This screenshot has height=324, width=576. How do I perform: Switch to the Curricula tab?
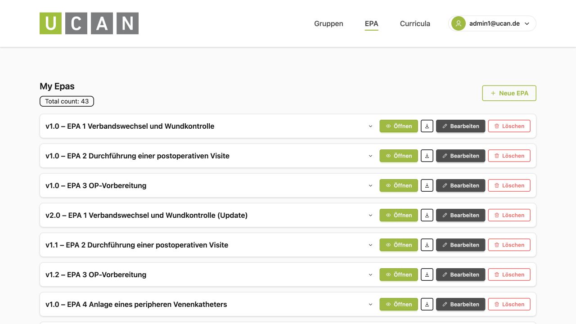pyautogui.click(x=415, y=23)
